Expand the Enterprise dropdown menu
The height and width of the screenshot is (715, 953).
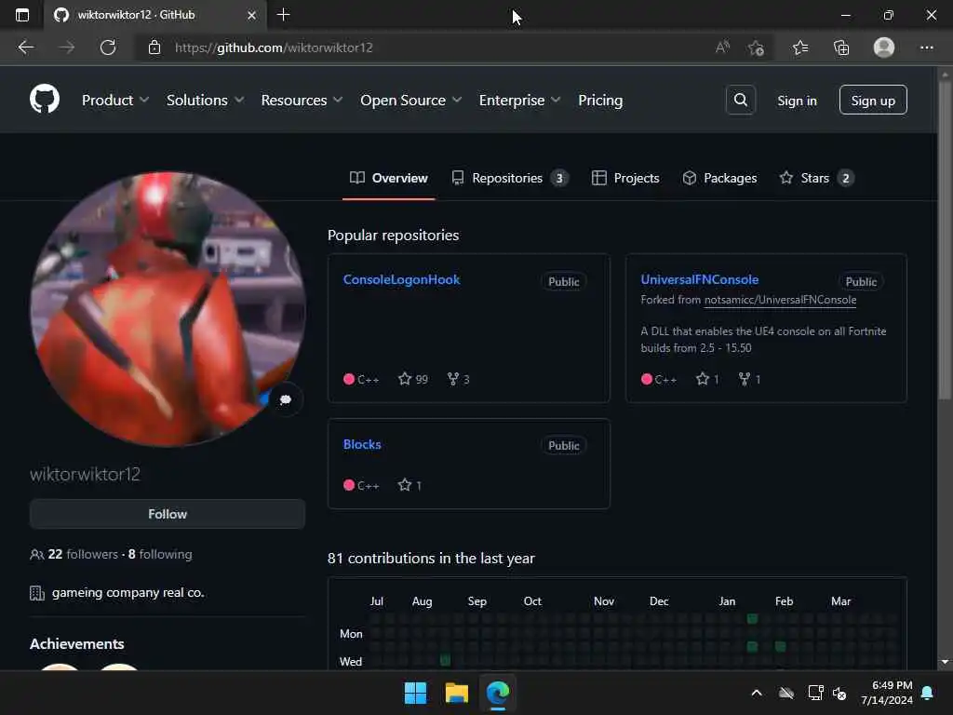(519, 100)
